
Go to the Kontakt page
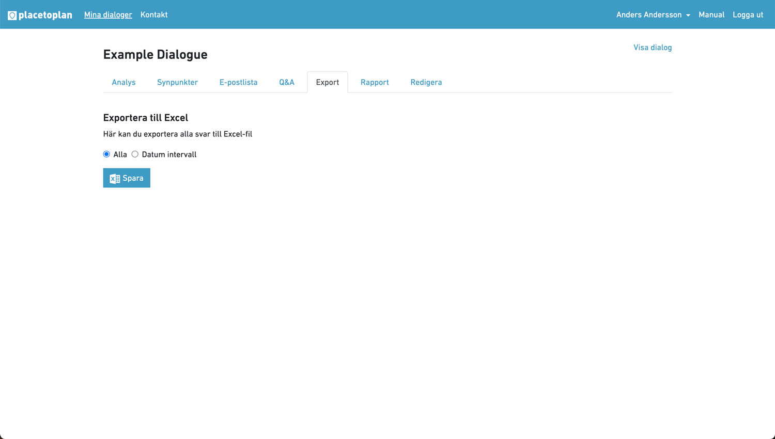pos(154,15)
